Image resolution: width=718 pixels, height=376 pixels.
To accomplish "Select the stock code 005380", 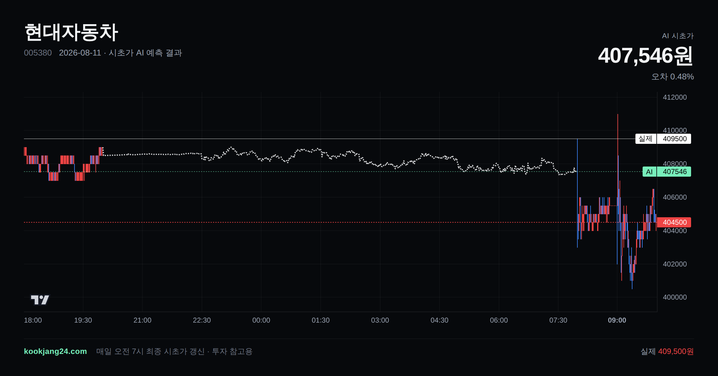I will [38, 53].
